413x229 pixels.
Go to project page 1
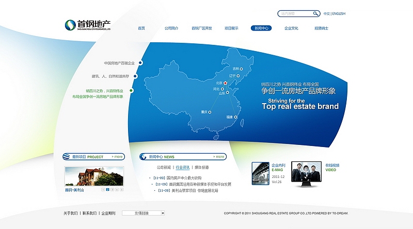[x=103, y=189]
